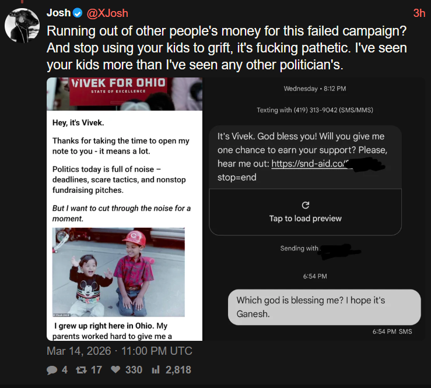
Task: Click the 3h post timestamp
Action: [x=419, y=13]
